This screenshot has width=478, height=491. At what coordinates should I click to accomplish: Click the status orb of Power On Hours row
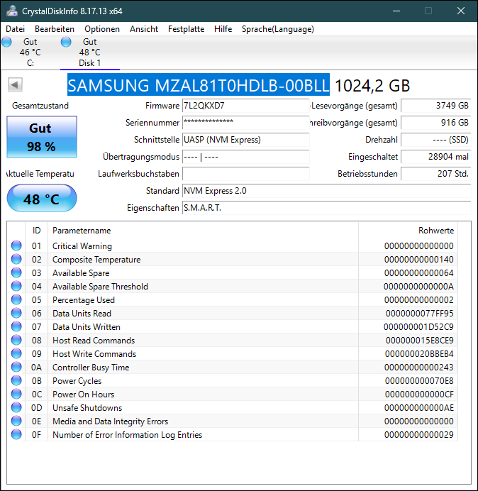point(16,394)
